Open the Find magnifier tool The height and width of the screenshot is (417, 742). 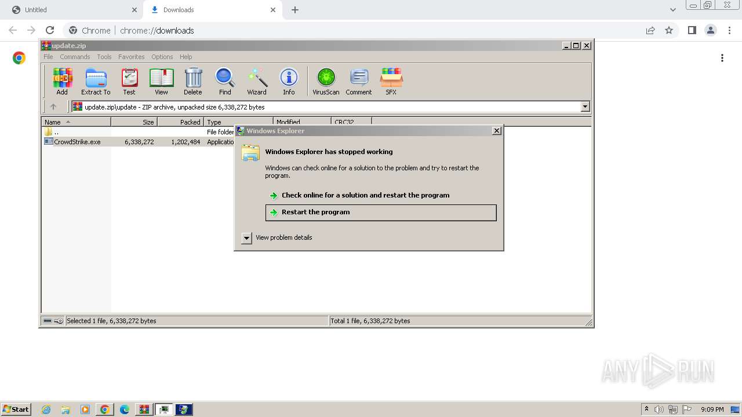point(225,81)
